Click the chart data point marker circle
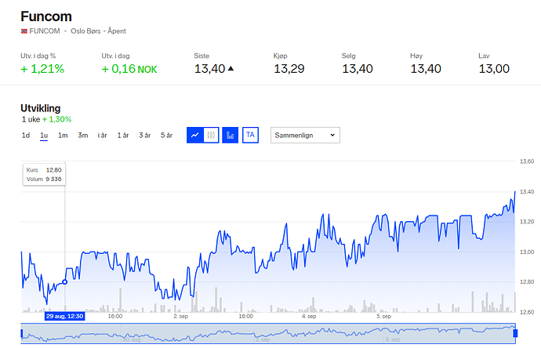This screenshot has width=541, height=348. click(x=64, y=282)
